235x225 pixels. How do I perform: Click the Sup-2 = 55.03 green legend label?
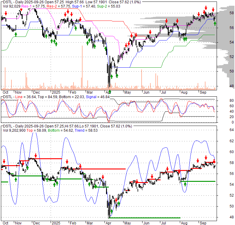click(x=108, y=6)
